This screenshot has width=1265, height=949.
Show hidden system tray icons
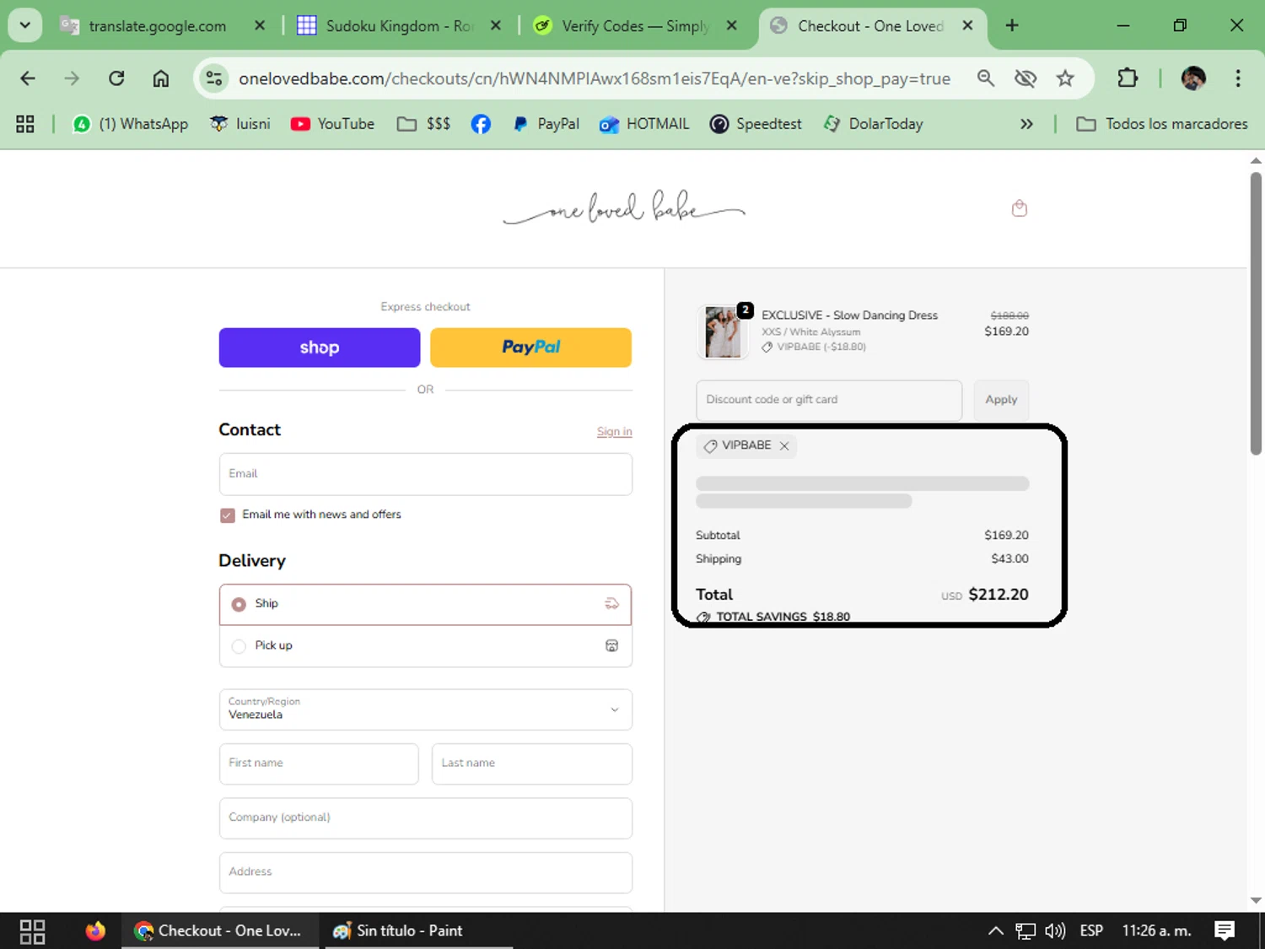click(x=995, y=931)
